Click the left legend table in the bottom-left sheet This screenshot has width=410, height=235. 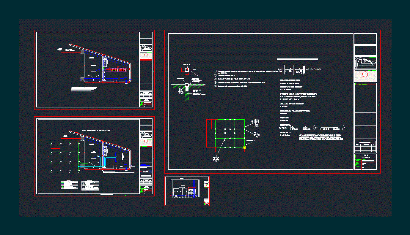click(x=70, y=185)
